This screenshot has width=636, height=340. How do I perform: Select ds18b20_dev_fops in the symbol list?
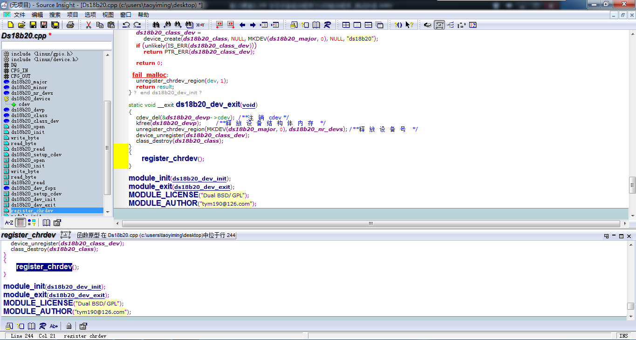pos(33,188)
